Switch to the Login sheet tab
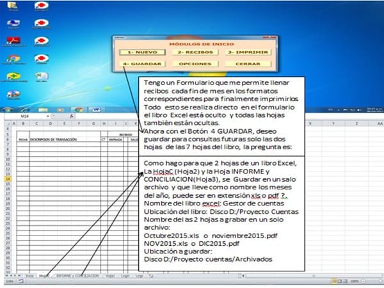This screenshot has width=384, height=288. 125,276
